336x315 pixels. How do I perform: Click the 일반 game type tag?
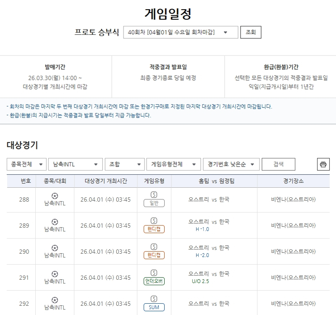[154, 203]
